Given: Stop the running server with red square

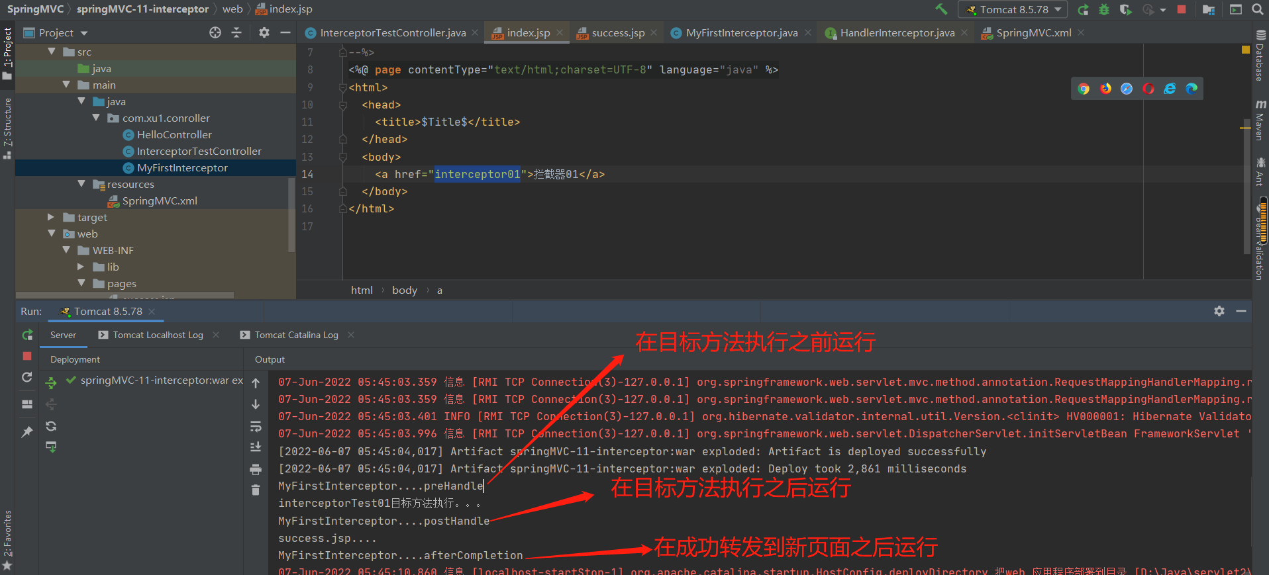Looking at the screenshot, I should click(1182, 9).
